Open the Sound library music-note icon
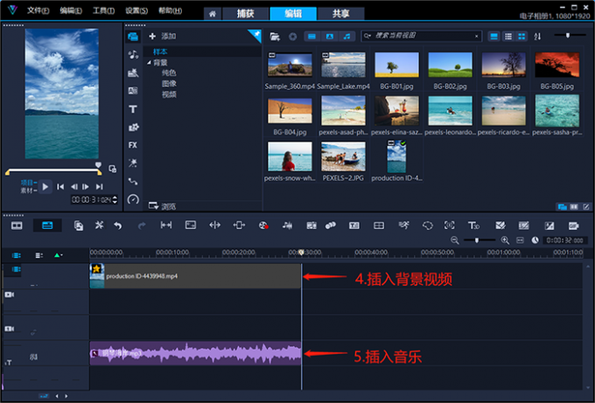The image size is (595, 403). click(133, 54)
